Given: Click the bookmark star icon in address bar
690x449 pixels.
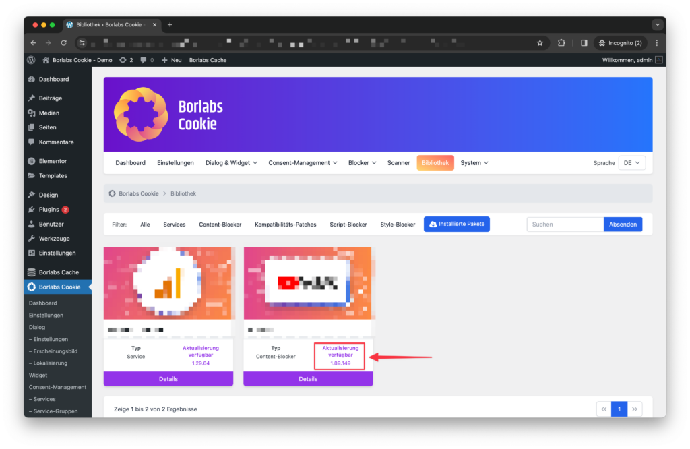Looking at the screenshot, I should [x=540, y=42].
